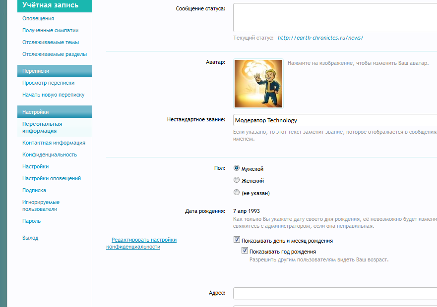Click the Vault Boy avatar image

[258, 84]
